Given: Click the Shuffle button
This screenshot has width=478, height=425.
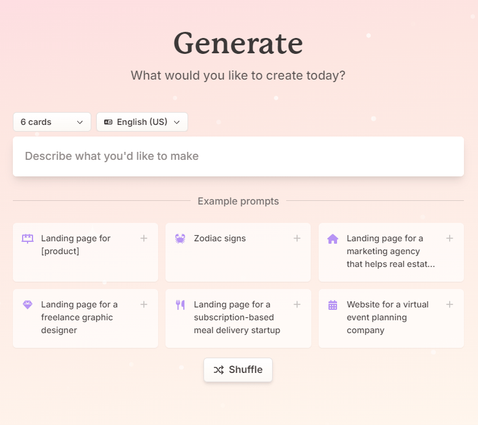Looking at the screenshot, I should (238, 370).
